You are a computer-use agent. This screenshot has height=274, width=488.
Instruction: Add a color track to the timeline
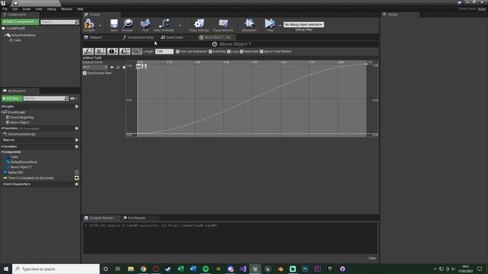[x=125, y=52]
